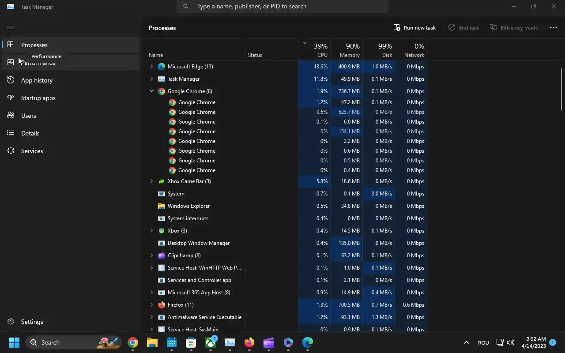Expand the Firefox (11) process group
The height and width of the screenshot is (353, 565).
pos(151,305)
